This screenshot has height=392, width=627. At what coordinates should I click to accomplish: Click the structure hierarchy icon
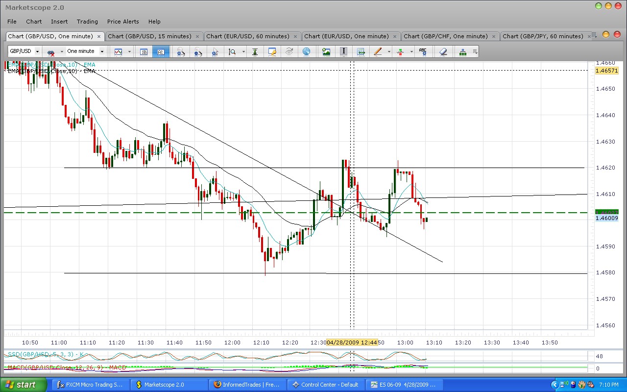pos(463,51)
